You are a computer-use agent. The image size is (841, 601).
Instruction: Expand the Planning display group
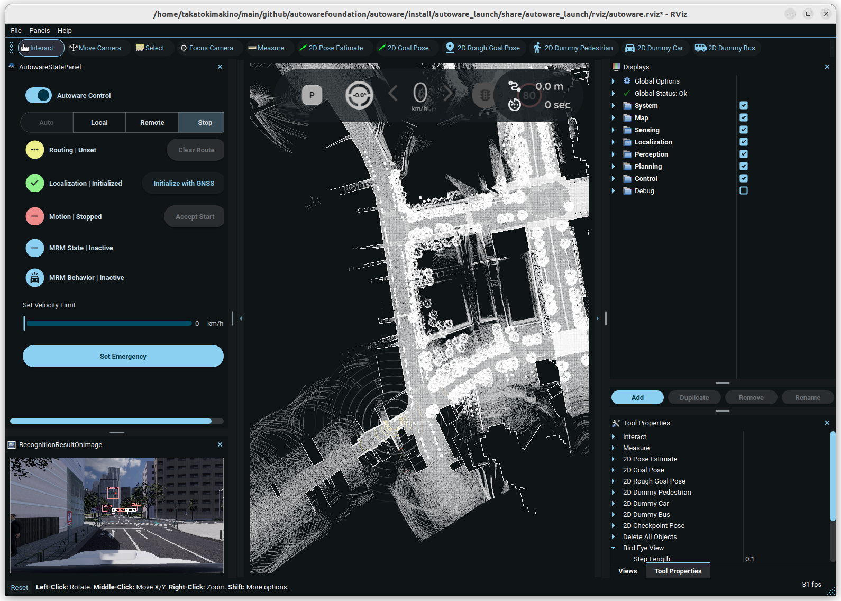[614, 166]
